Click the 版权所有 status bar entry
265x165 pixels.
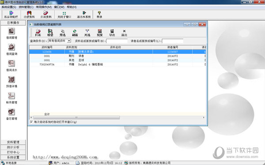148,163
